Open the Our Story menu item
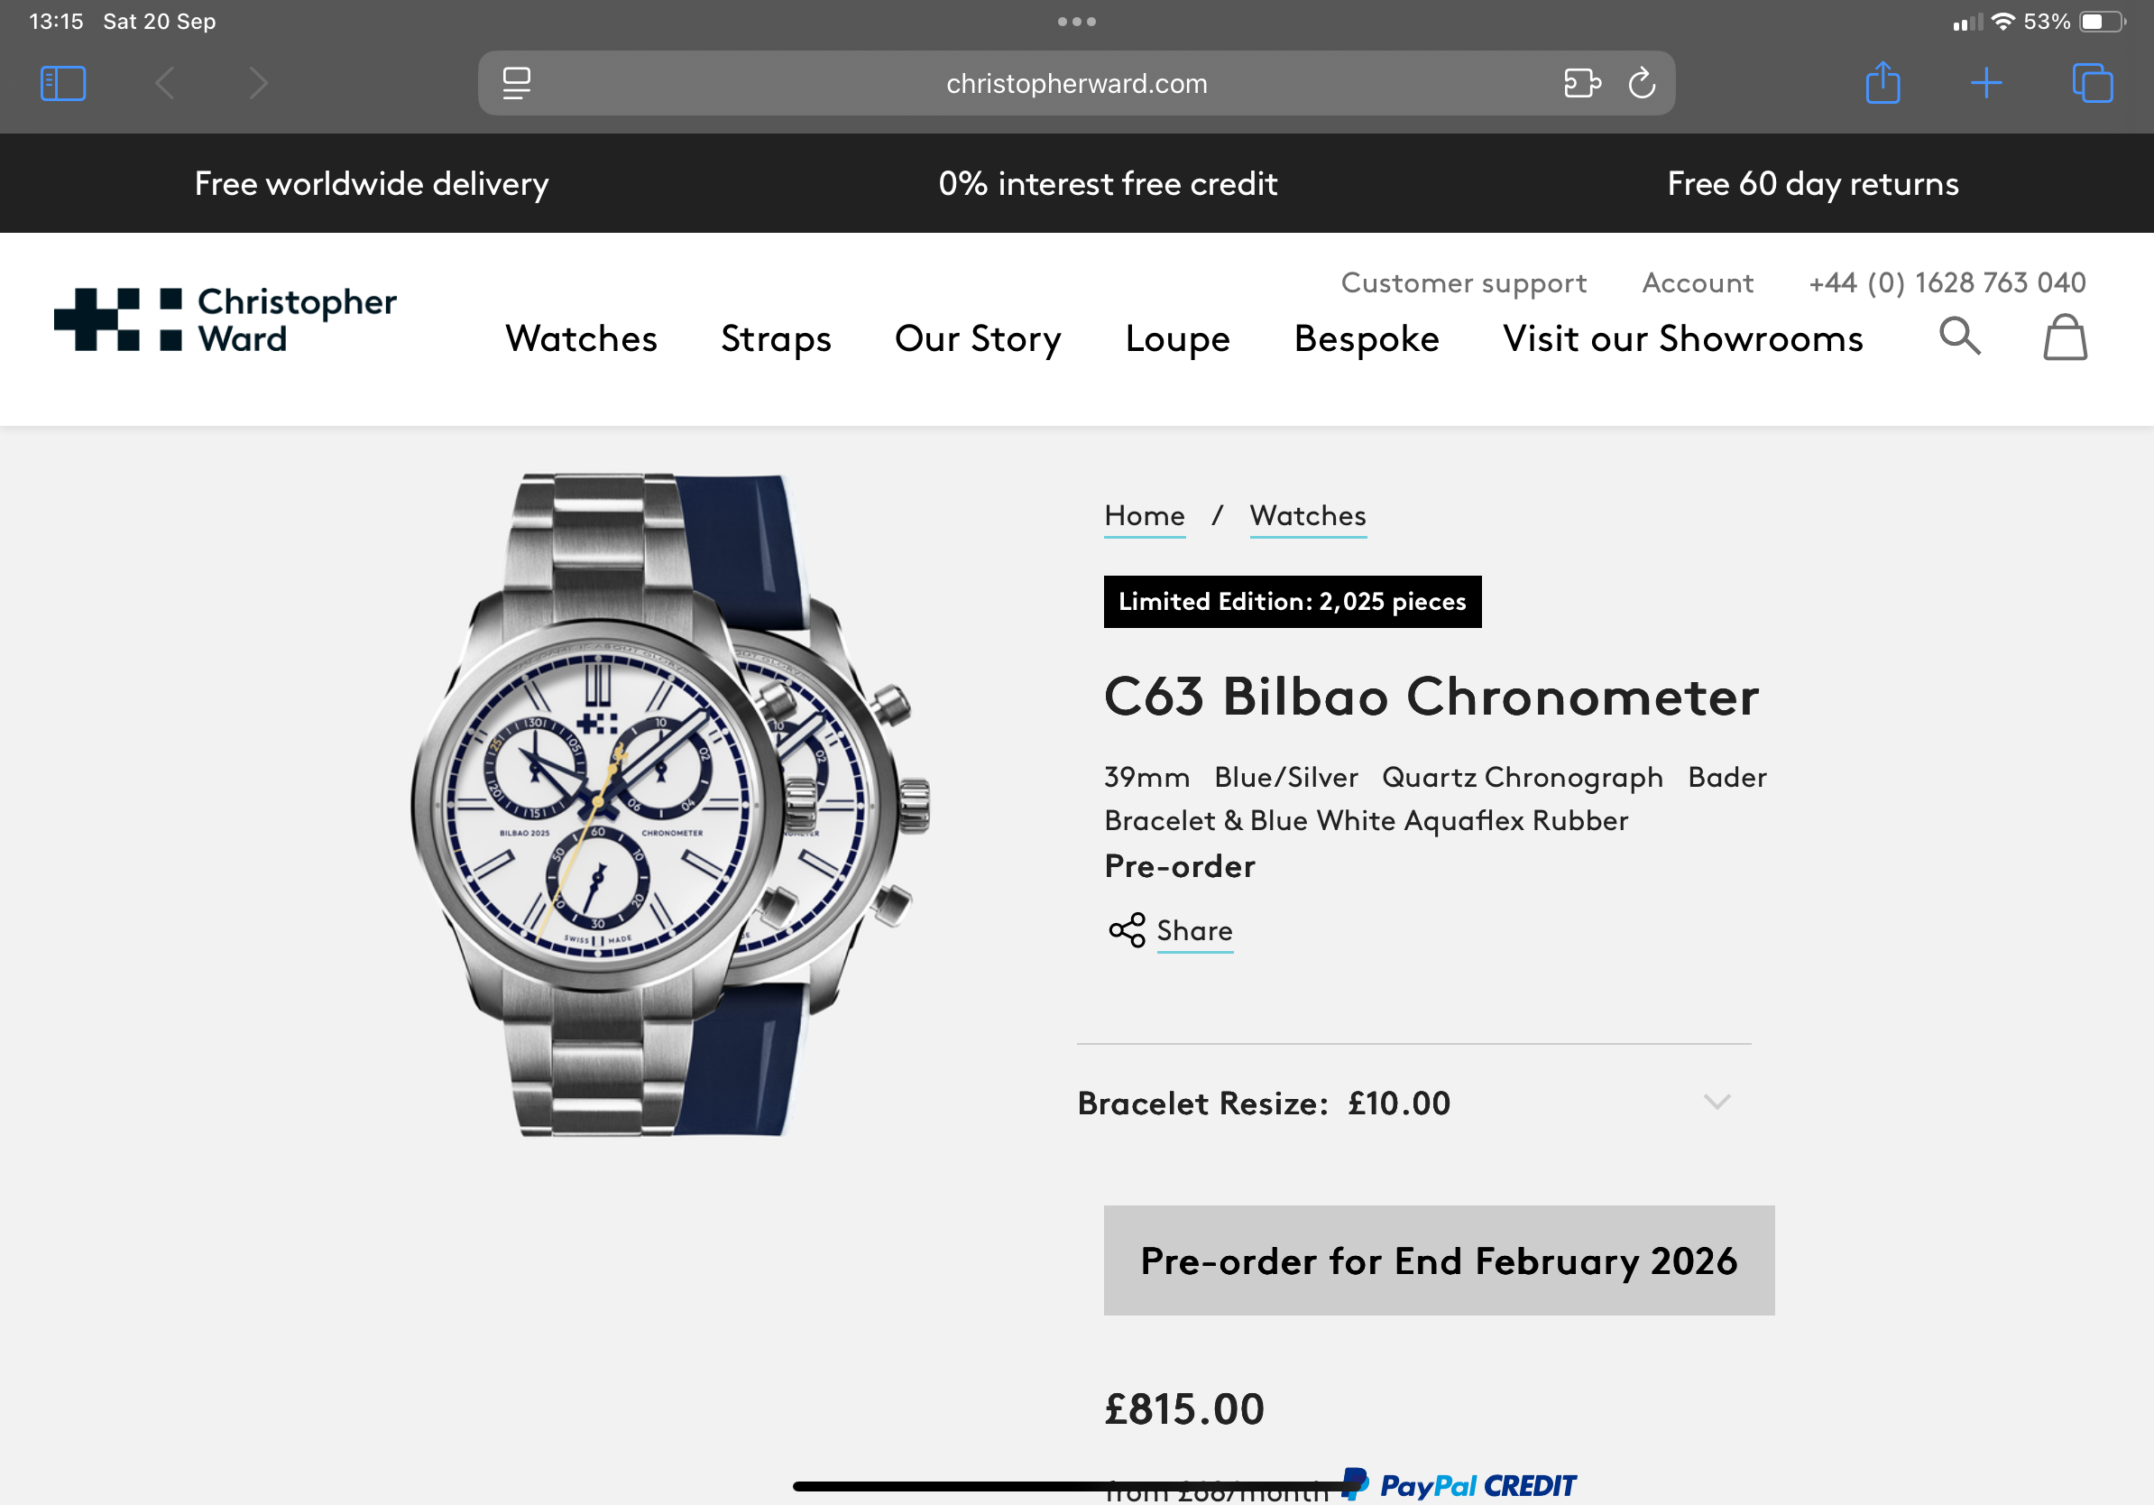 [x=978, y=338]
